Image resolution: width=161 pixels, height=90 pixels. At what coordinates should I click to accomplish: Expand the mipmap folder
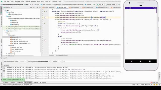[x=7, y=54]
